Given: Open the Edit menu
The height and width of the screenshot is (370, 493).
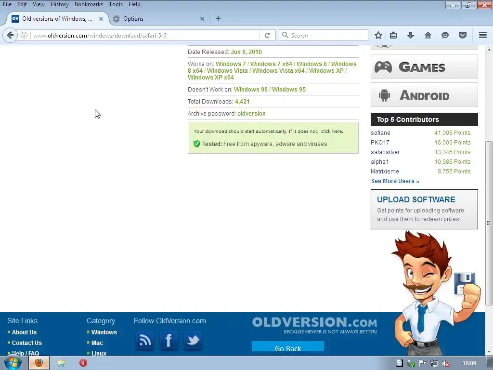Looking at the screenshot, I should [22, 4].
